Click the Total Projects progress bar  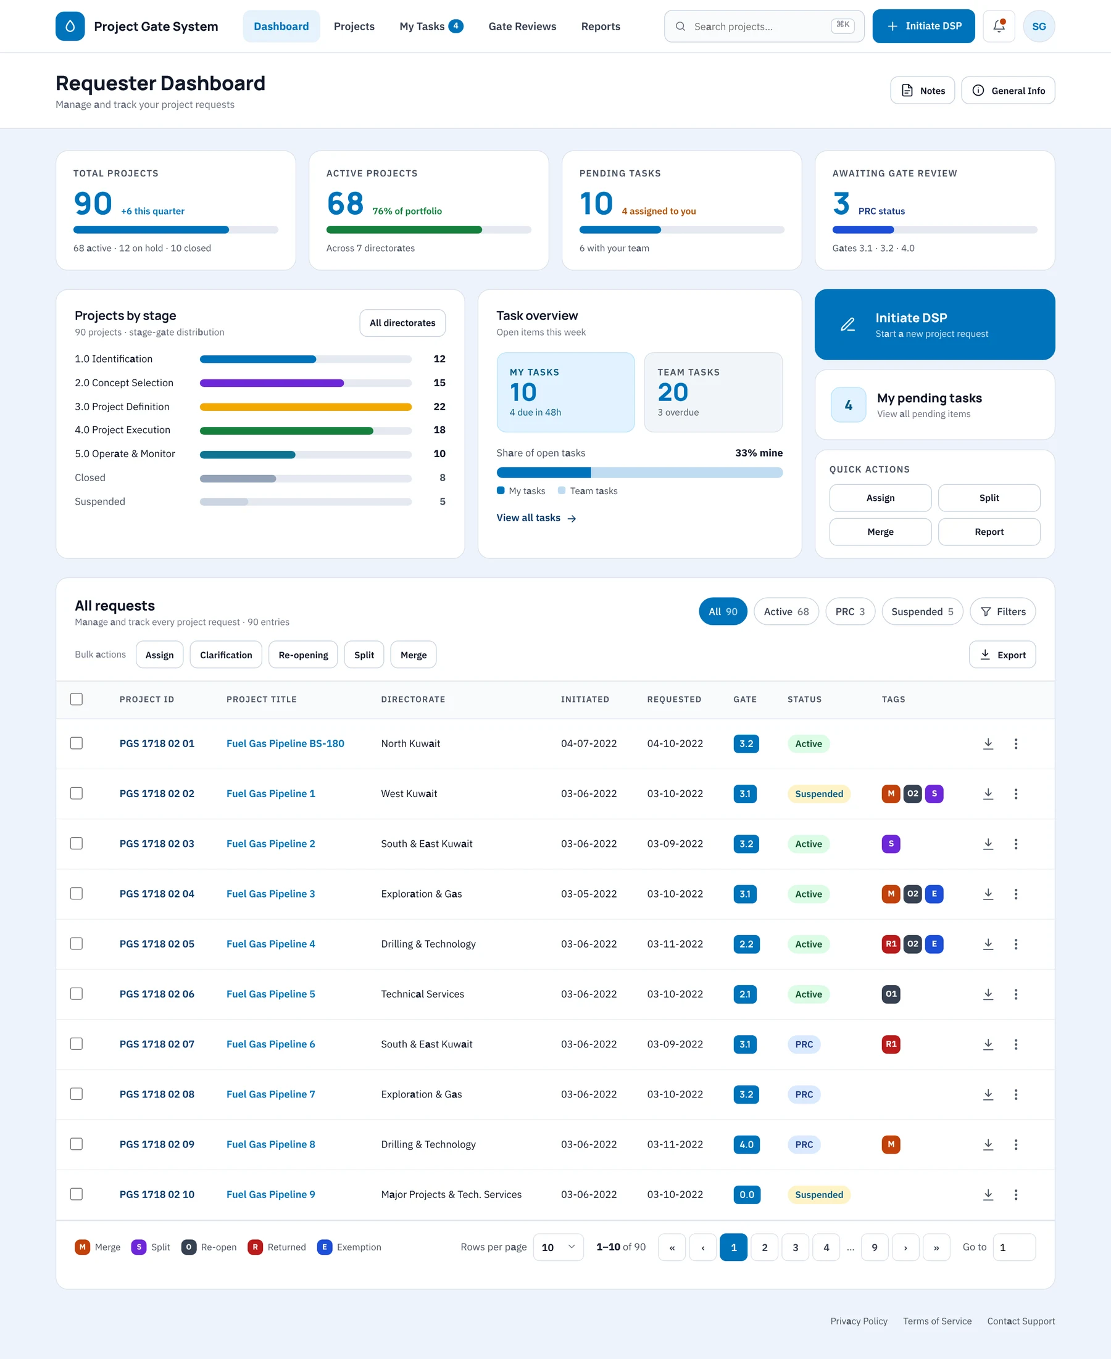point(175,229)
